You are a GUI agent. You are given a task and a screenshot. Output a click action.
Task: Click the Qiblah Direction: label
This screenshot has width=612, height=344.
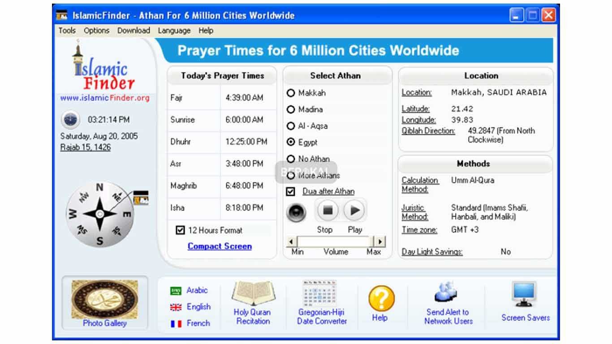tap(428, 131)
